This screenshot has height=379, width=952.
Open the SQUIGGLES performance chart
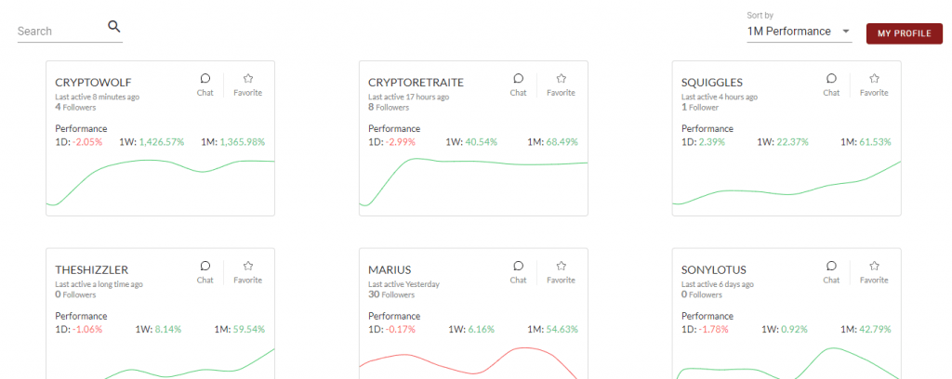[787, 185]
